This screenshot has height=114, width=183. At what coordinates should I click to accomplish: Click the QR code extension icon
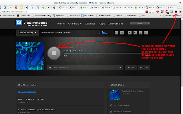click(x=162, y=12)
